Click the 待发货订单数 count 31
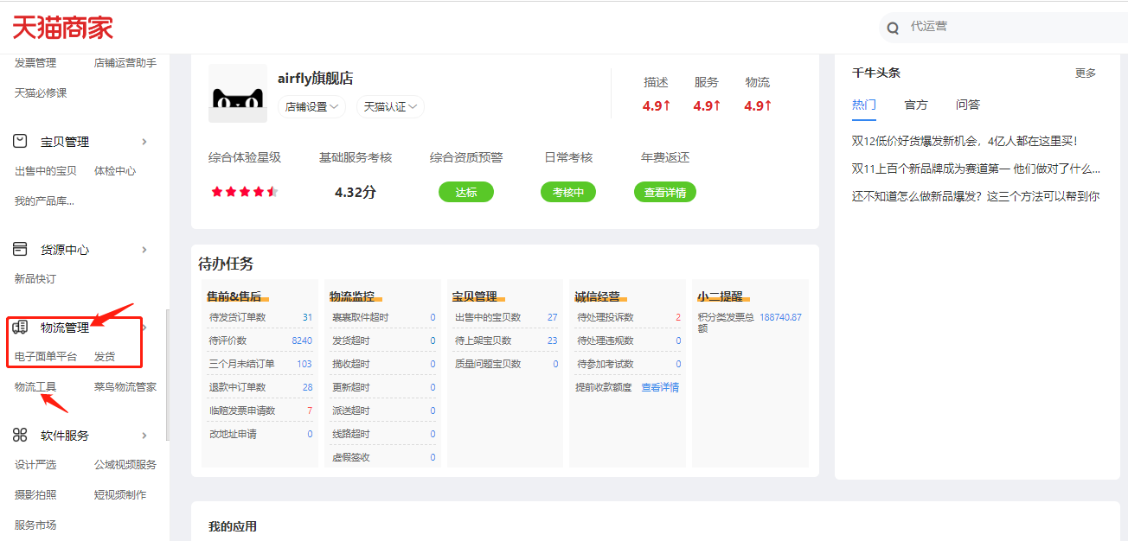Viewport: 1128px width, 541px height. click(307, 317)
